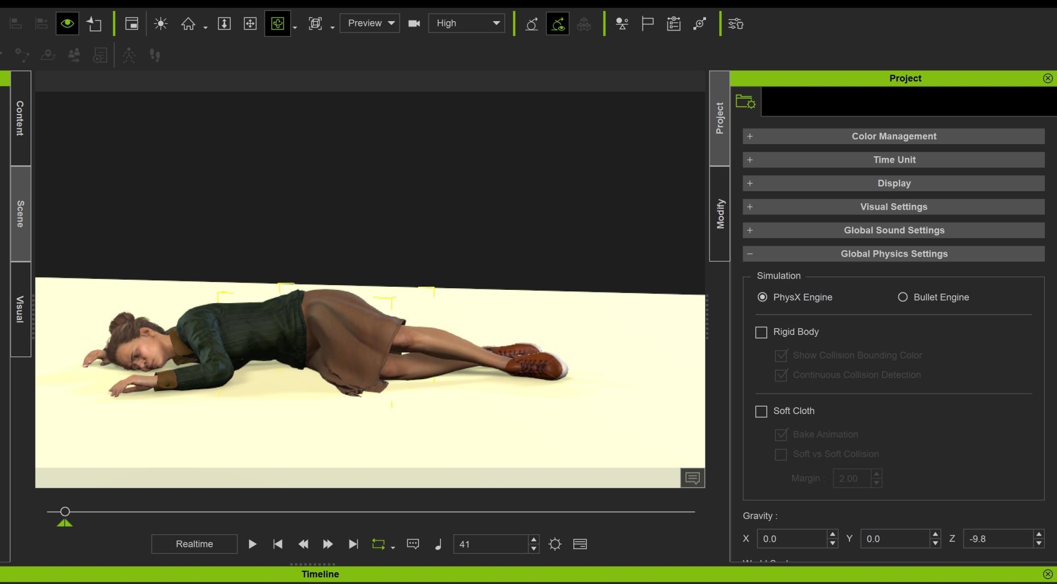
Task: Click the actor with spotlight icon
Action: point(622,24)
